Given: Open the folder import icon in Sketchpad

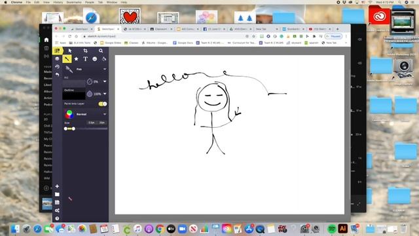Looking at the screenshot, I should 57,194.
